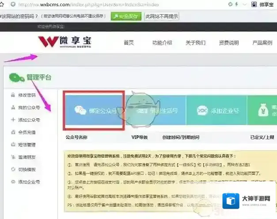The image size is (277, 219).
Task: Select 添加公众号 in sidebar
Action: 29,120
